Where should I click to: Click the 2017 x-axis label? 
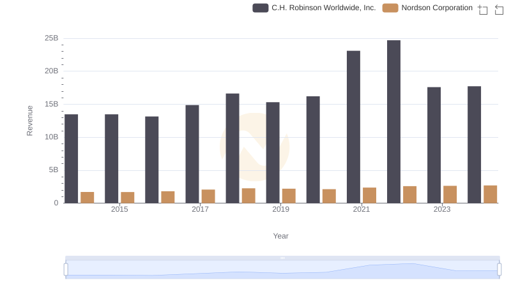[x=200, y=209]
